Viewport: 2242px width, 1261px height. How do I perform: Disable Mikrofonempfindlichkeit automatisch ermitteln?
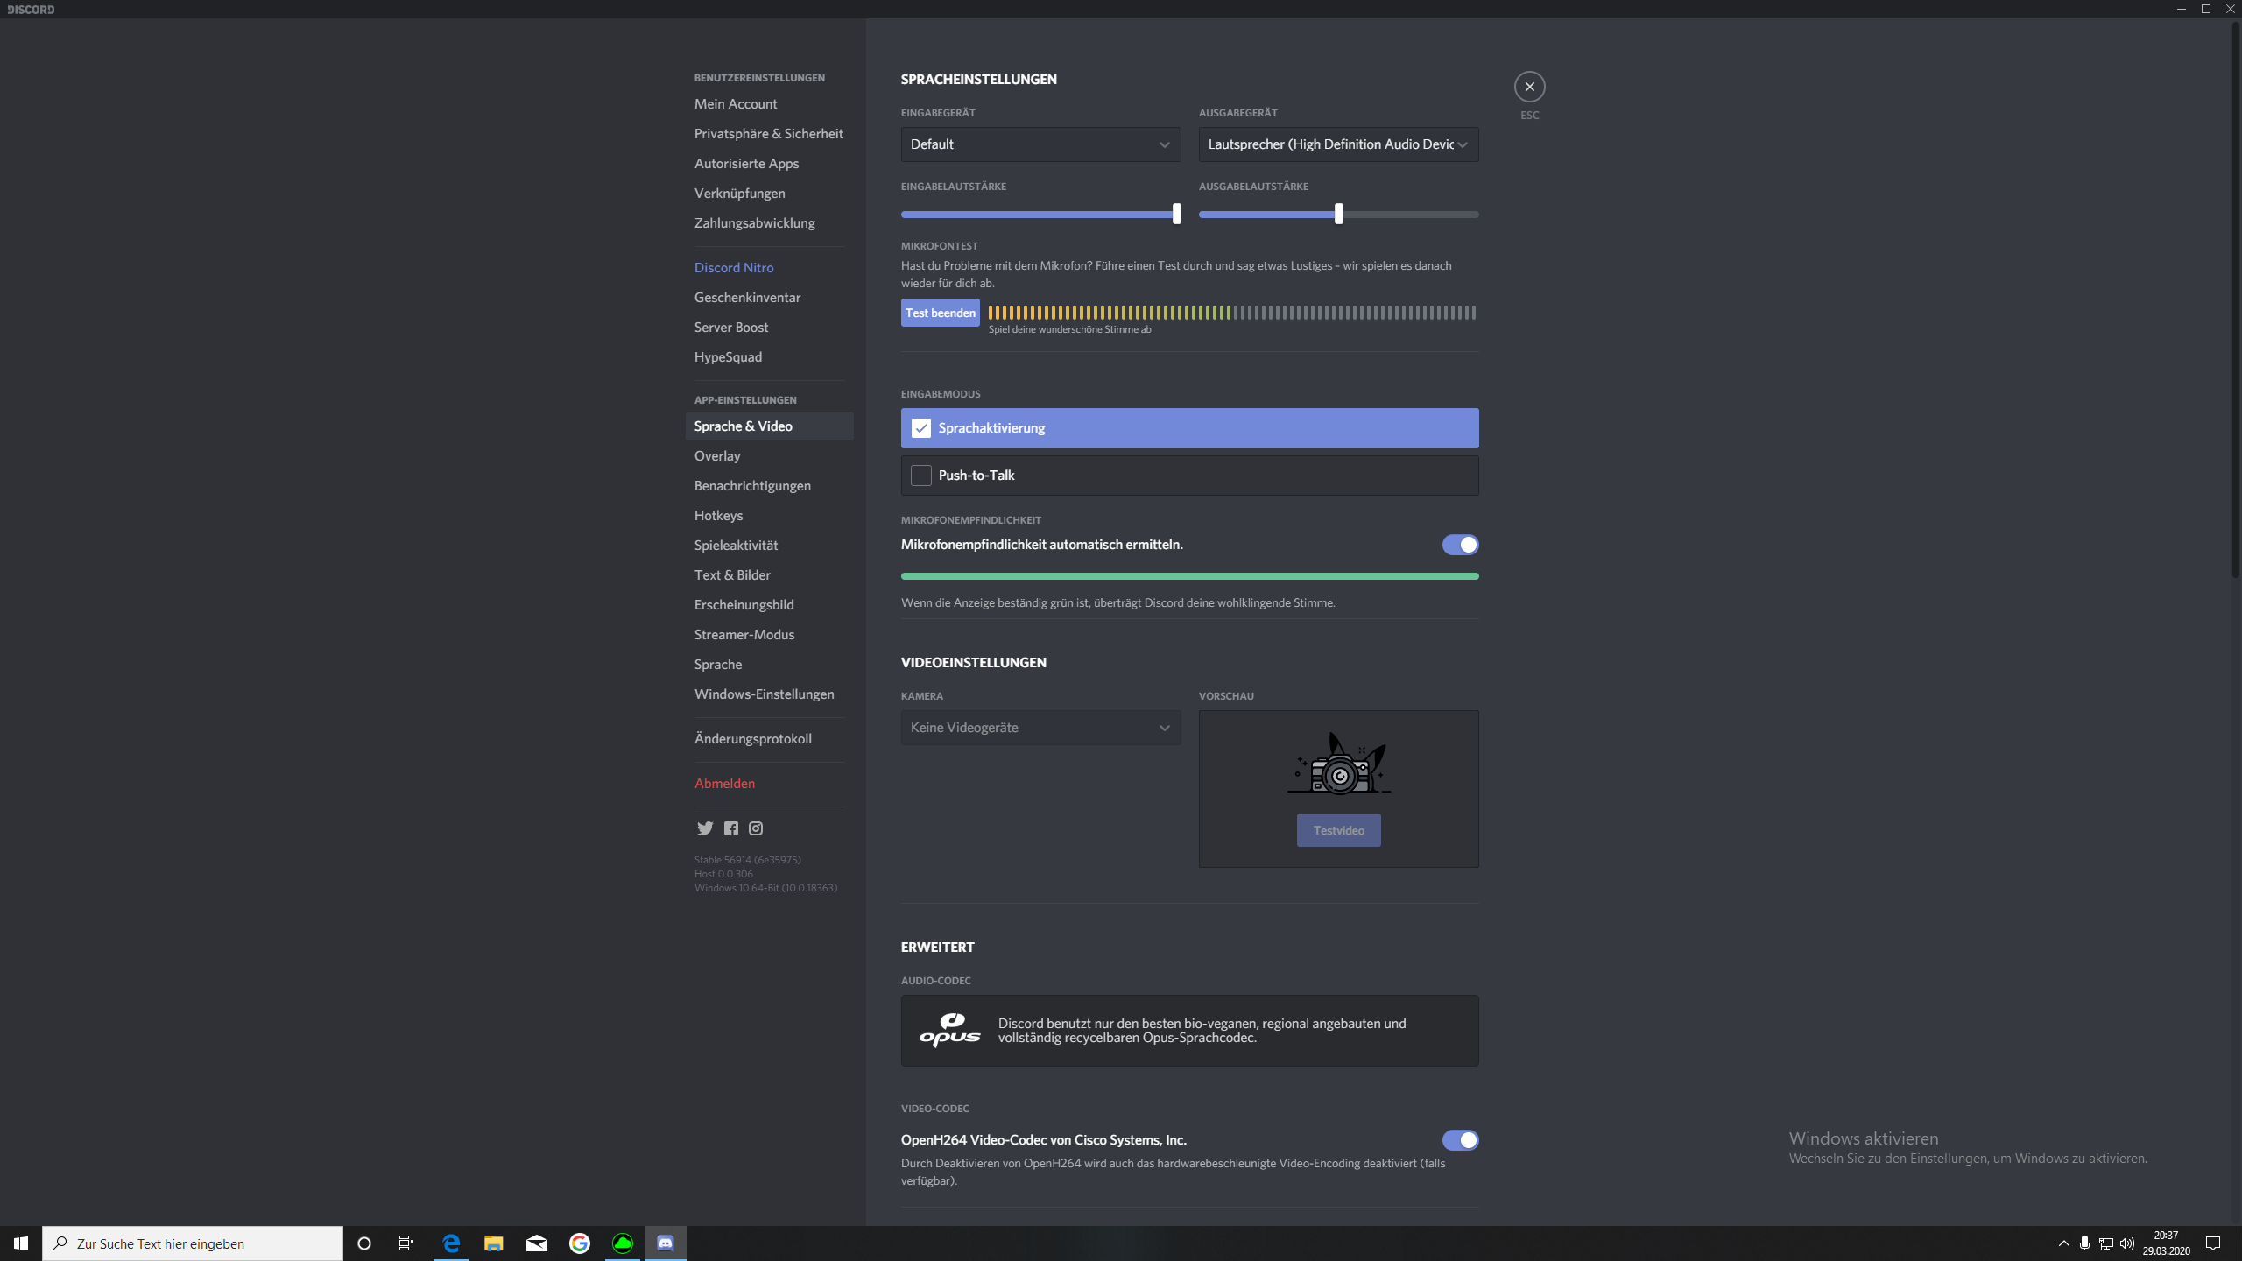coord(1459,544)
